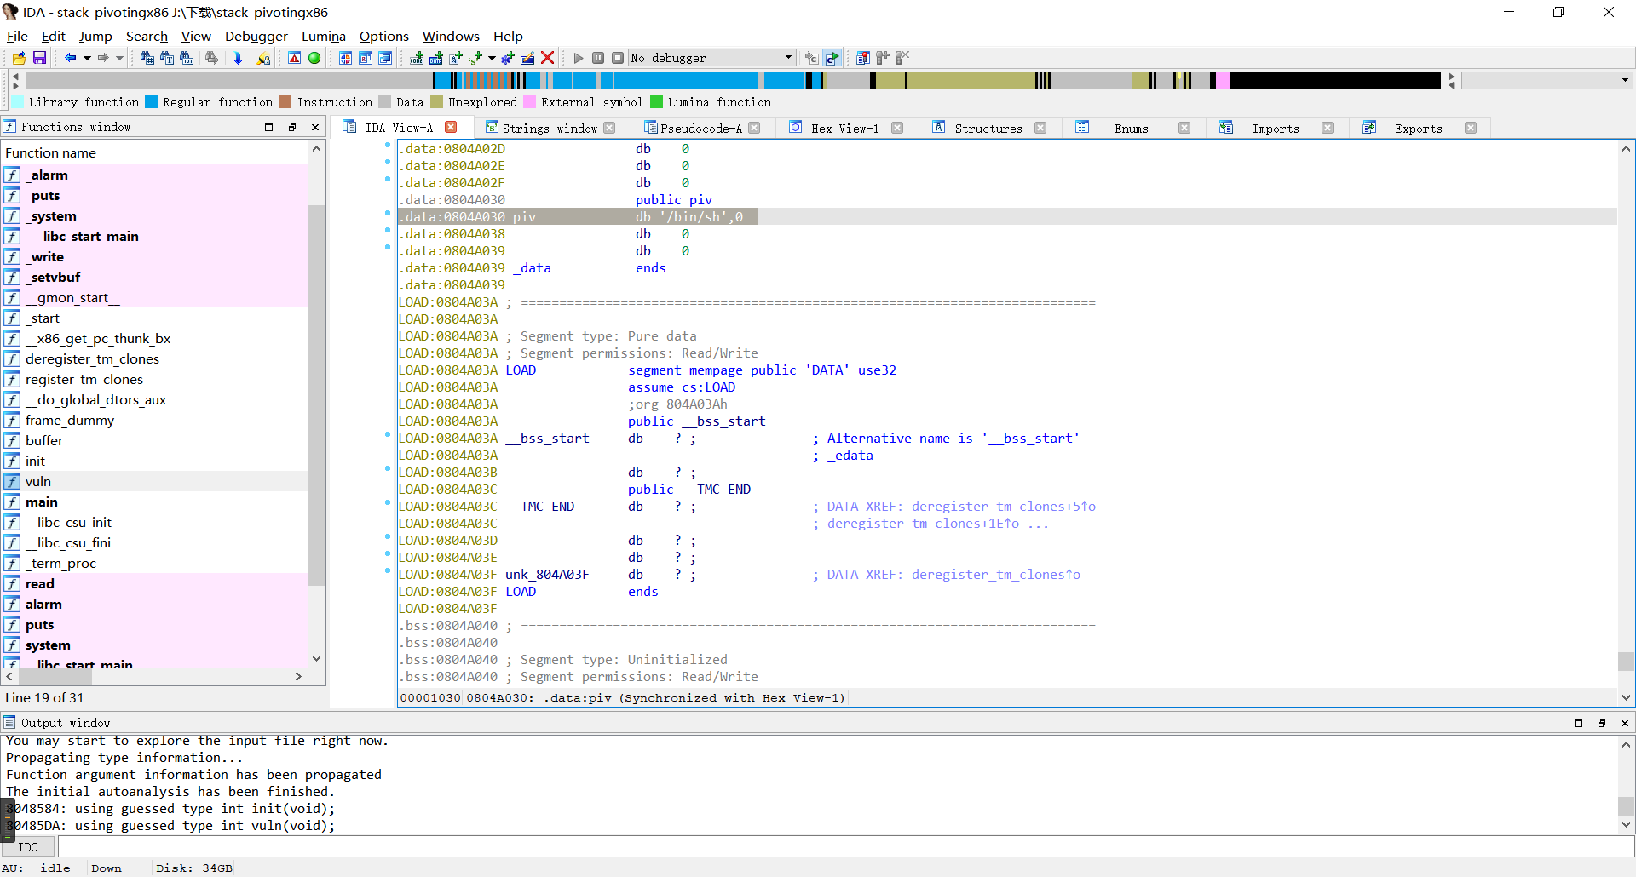Click the Save database floppy icon
Screen dimensions: 1636x877
39,58
